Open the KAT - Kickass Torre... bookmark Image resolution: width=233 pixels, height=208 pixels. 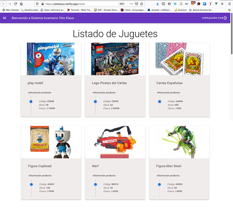point(106,10)
